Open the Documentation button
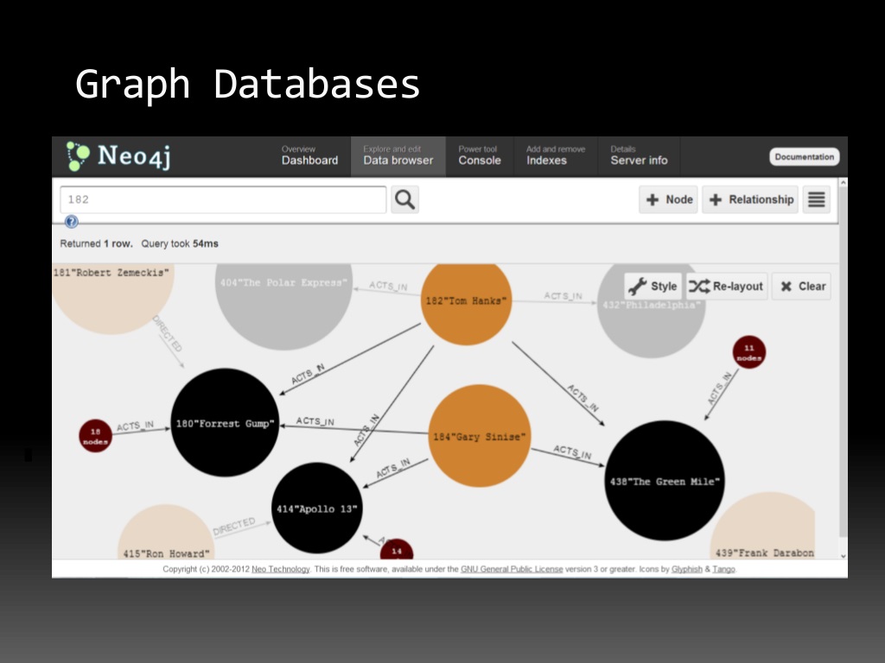 coord(805,157)
